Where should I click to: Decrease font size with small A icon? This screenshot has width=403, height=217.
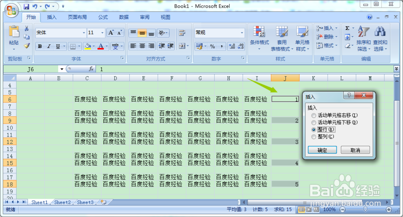tap(120, 33)
